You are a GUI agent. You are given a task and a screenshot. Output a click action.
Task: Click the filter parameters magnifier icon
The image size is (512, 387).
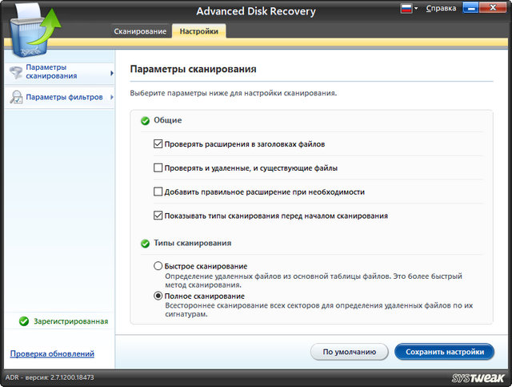[15, 98]
